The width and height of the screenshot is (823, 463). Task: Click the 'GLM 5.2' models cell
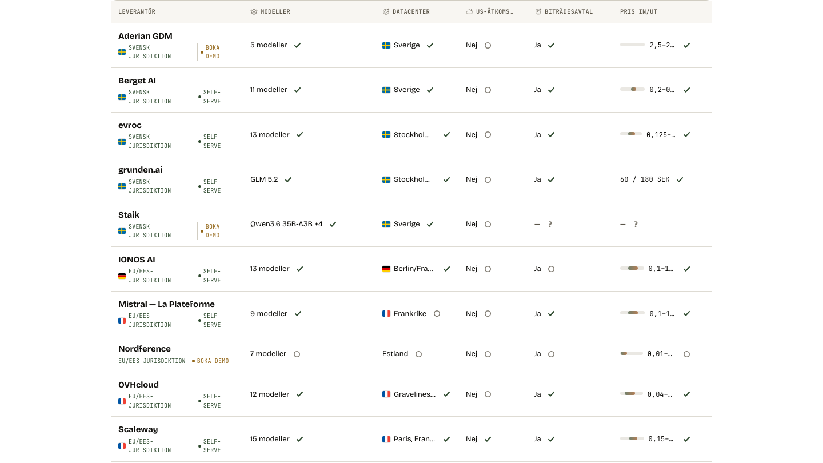tap(264, 179)
